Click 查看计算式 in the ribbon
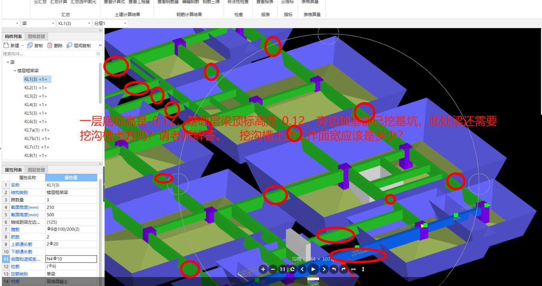 coord(114,2)
